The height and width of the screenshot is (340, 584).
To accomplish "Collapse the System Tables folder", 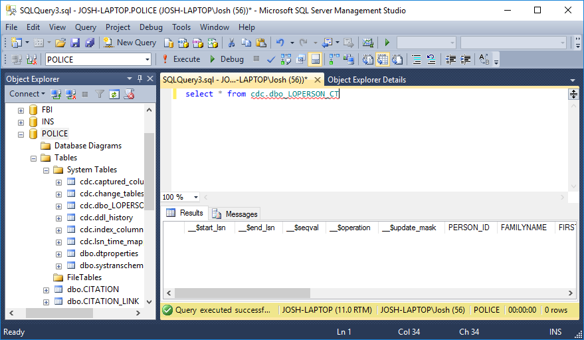I will [47, 170].
